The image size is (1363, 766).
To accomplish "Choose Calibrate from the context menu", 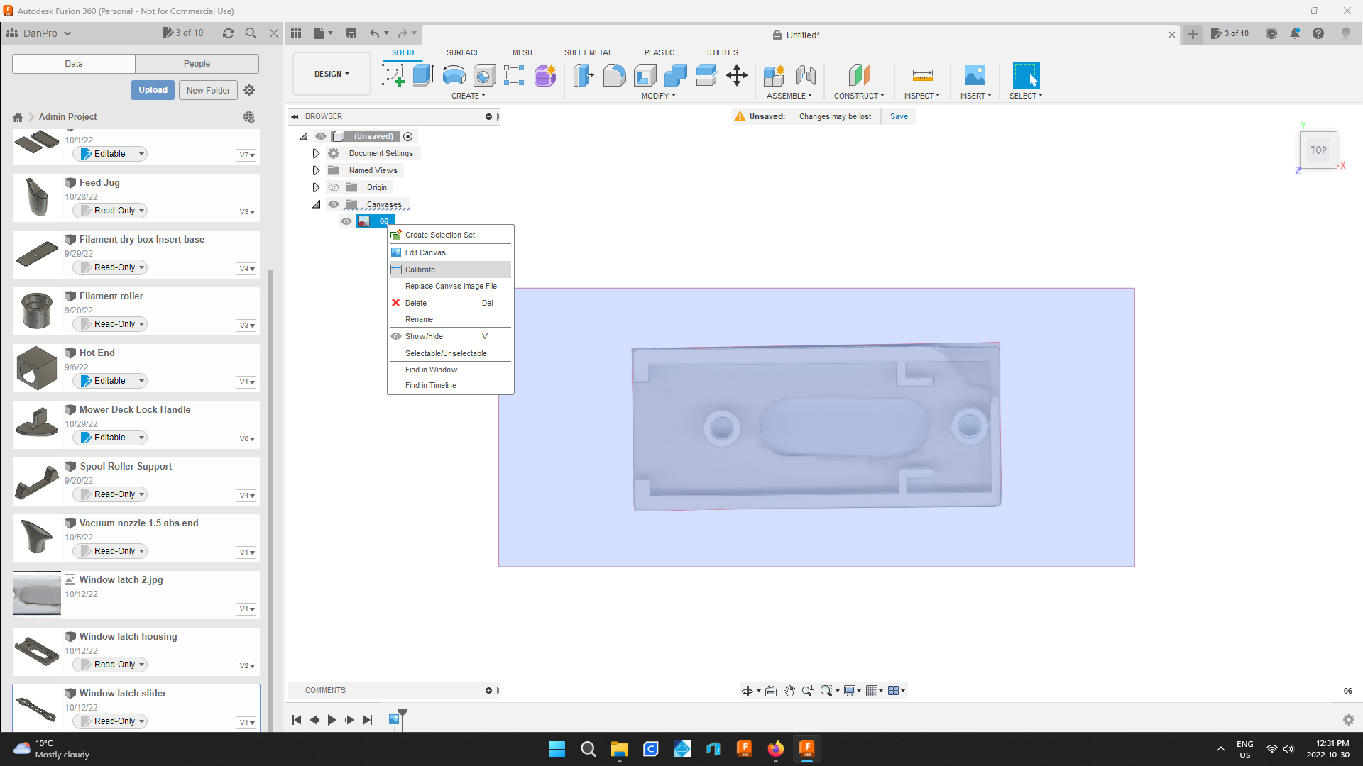I will [x=420, y=270].
